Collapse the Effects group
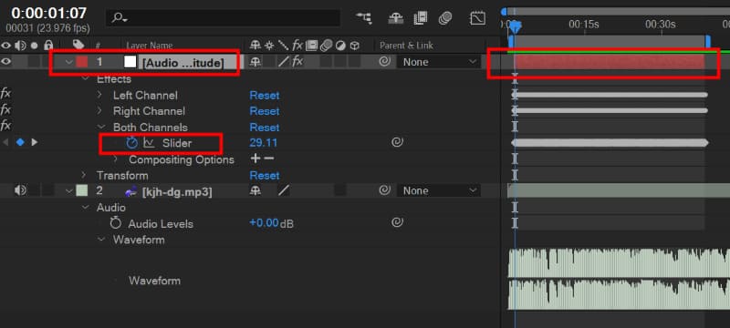The height and width of the screenshot is (328, 730). tap(85, 79)
